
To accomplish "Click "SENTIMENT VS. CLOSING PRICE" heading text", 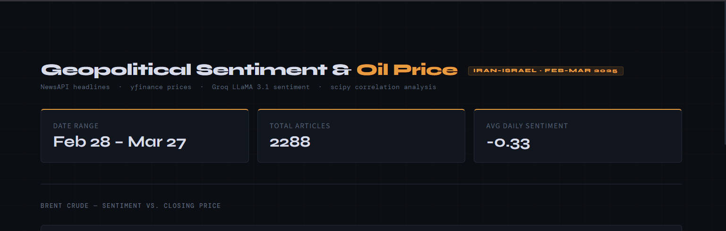I will coord(161,206).
